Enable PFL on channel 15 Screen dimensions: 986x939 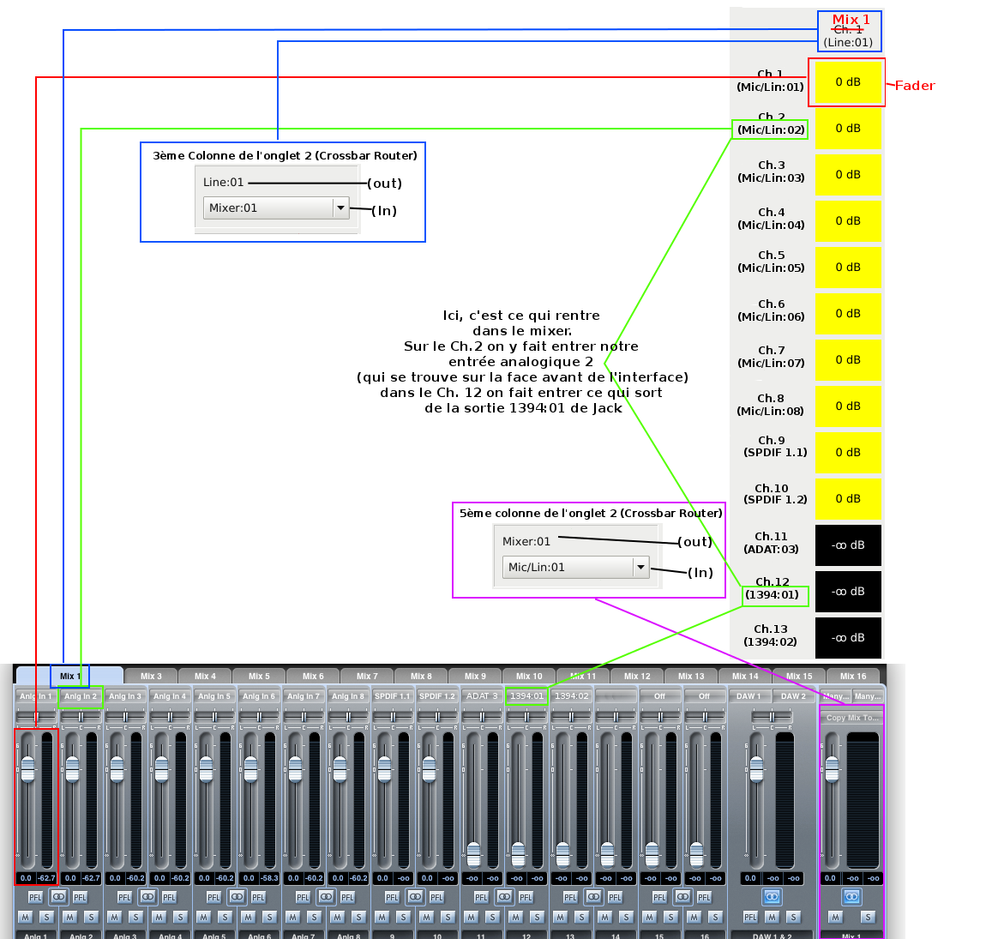[x=660, y=898]
